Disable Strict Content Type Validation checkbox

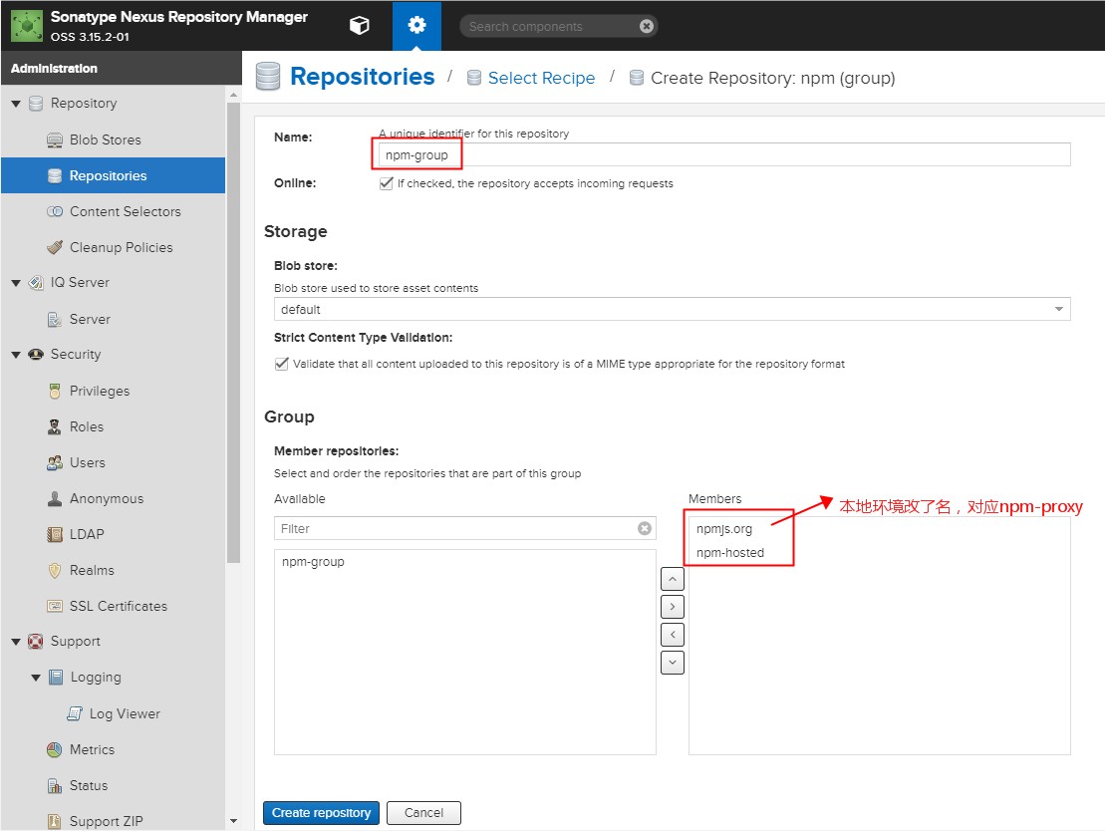click(x=281, y=364)
